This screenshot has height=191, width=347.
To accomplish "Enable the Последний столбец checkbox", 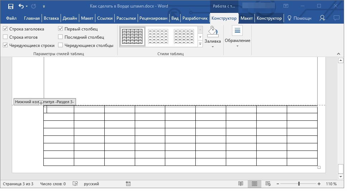I will (61, 37).
